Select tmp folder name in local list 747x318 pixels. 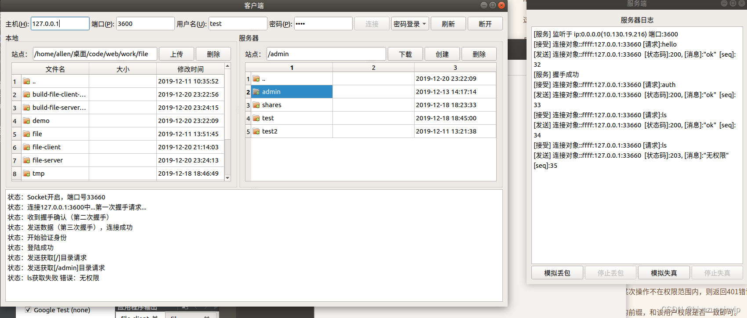pos(39,173)
